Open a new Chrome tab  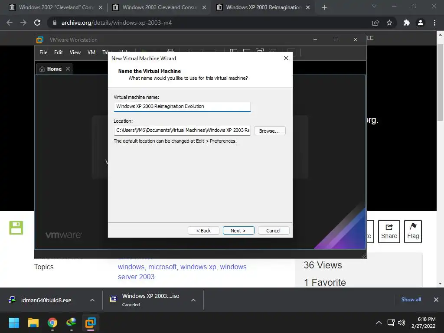[324, 7]
